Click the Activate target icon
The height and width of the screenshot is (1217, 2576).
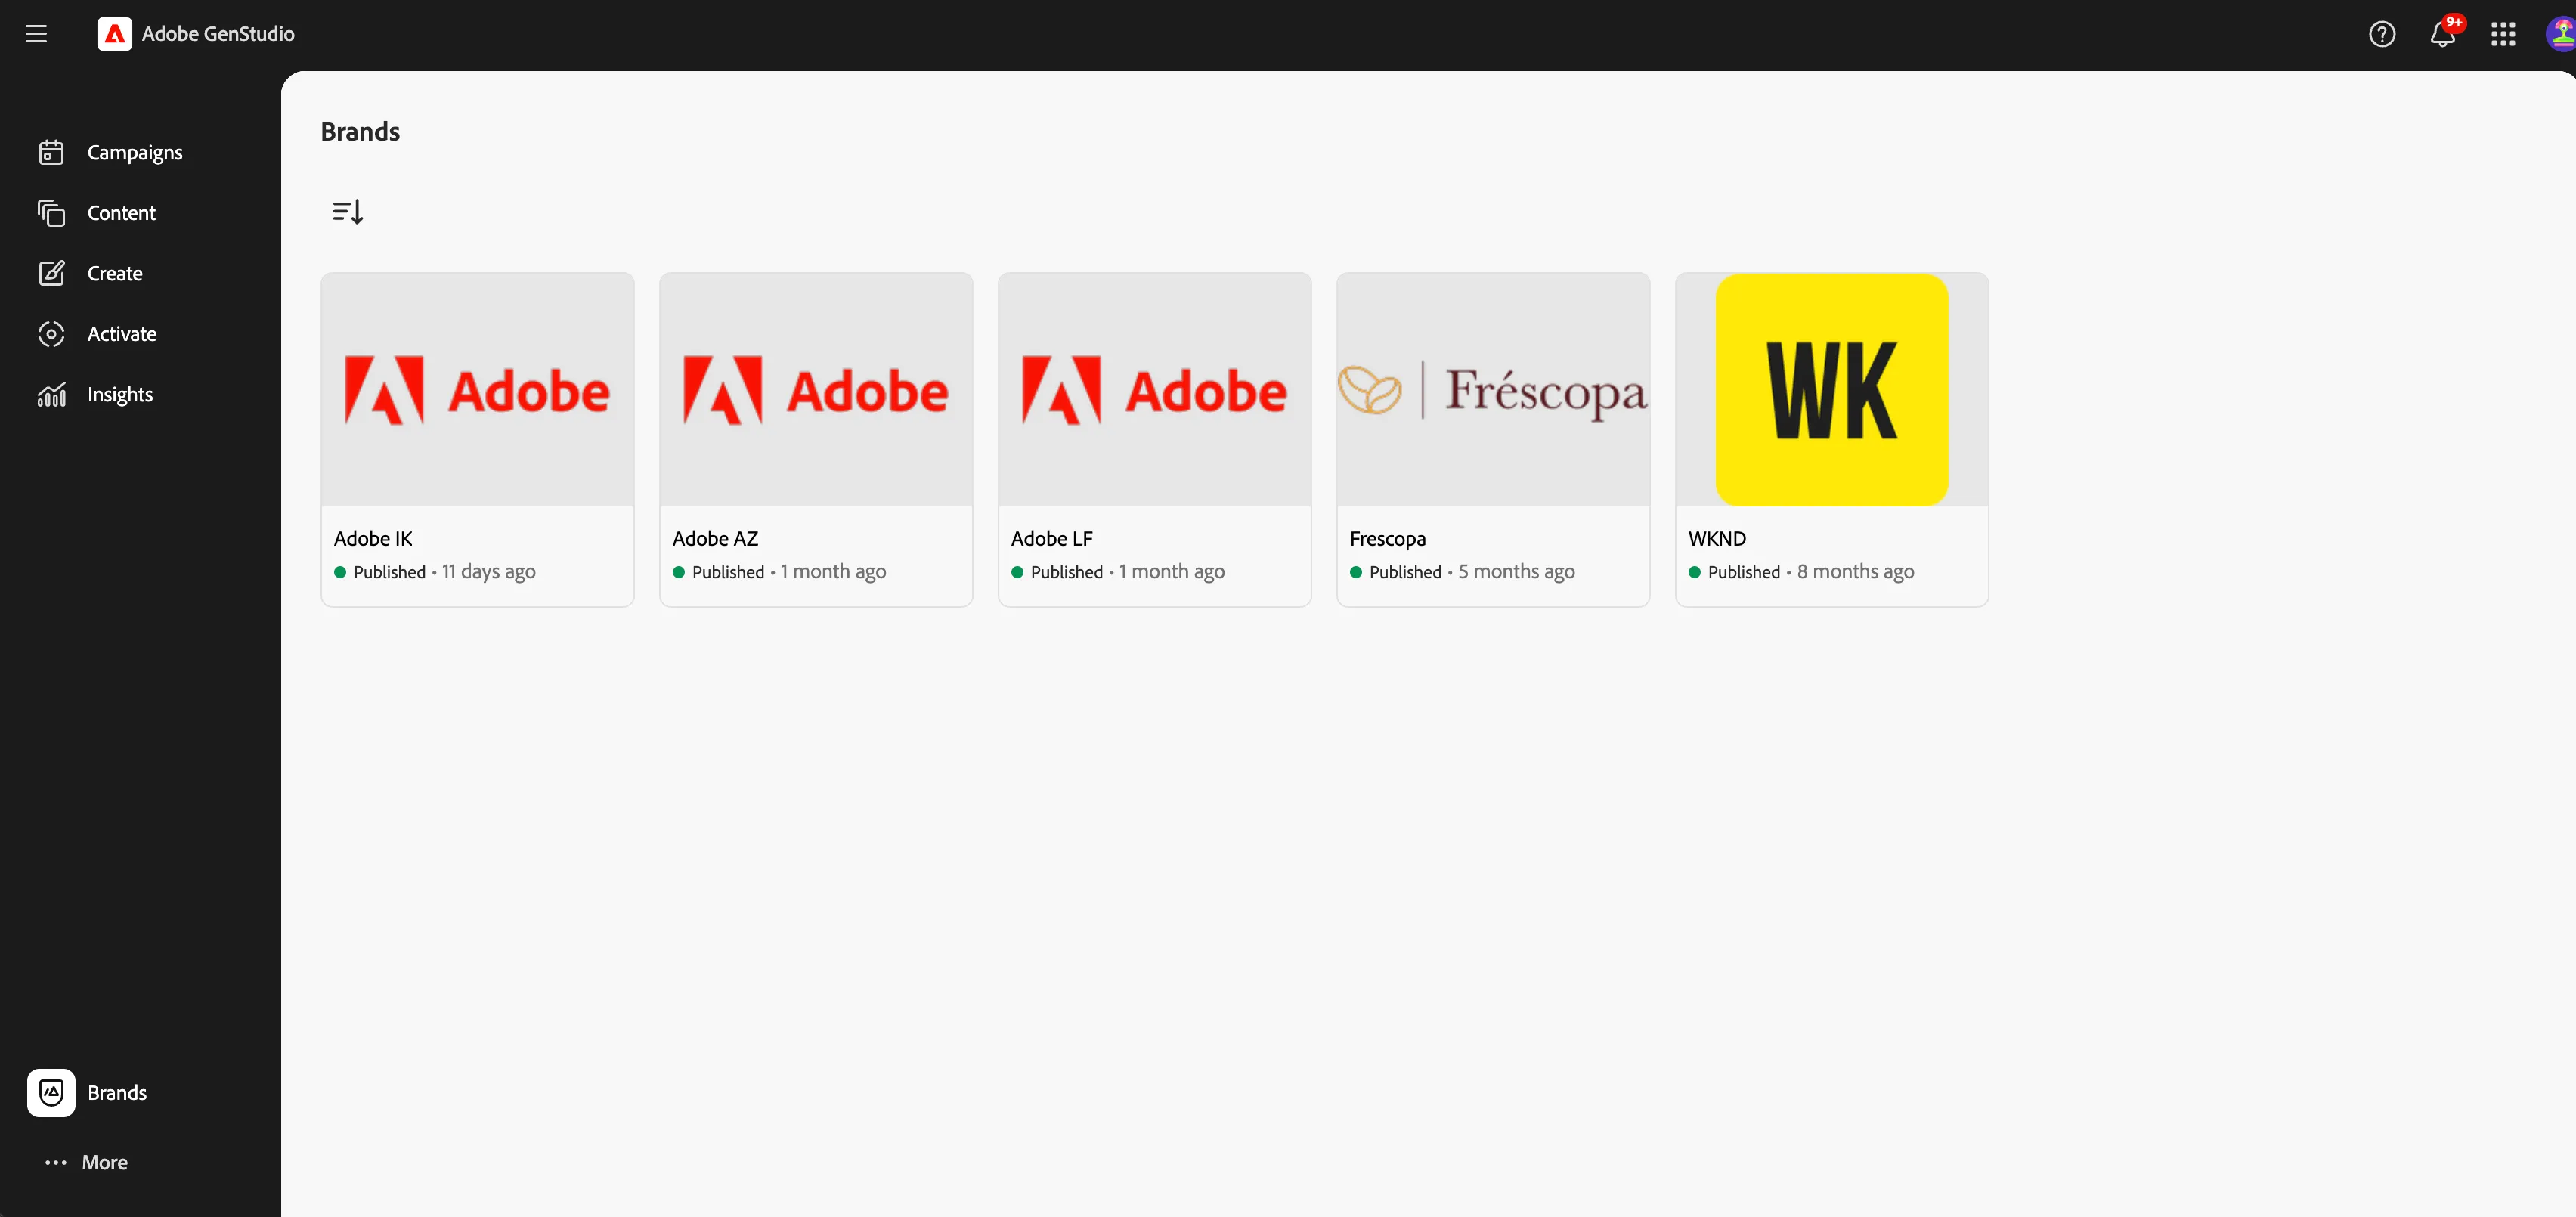coord(51,334)
